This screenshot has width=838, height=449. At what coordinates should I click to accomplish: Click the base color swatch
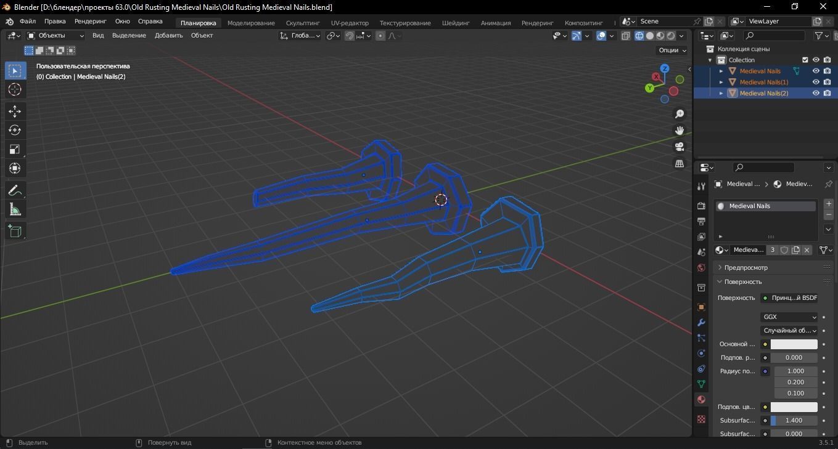click(794, 344)
